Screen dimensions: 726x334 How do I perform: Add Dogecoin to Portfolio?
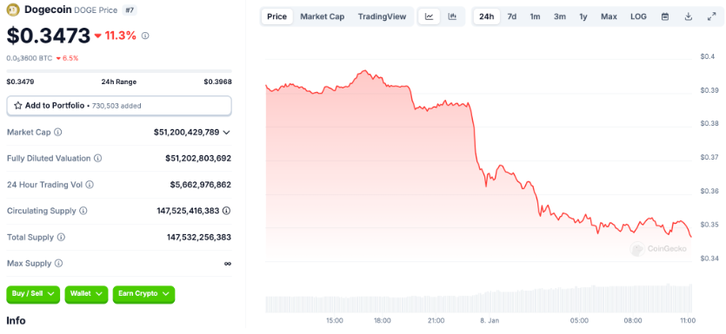(119, 106)
